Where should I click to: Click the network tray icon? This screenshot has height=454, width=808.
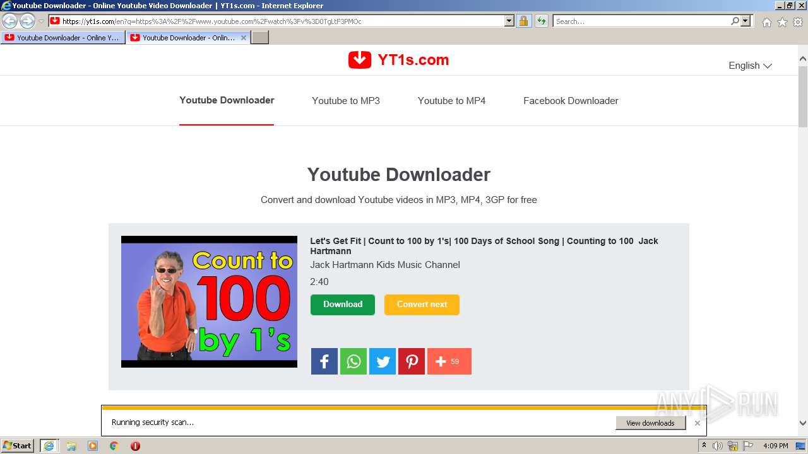pyautogui.click(x=733, y=446)
